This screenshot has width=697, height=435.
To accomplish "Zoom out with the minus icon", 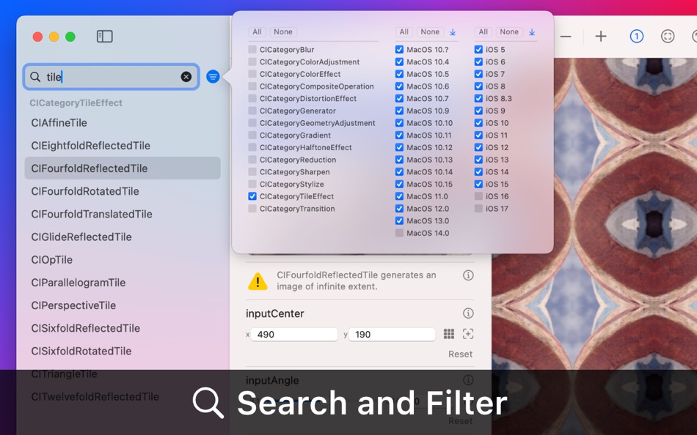I will 566,37.
